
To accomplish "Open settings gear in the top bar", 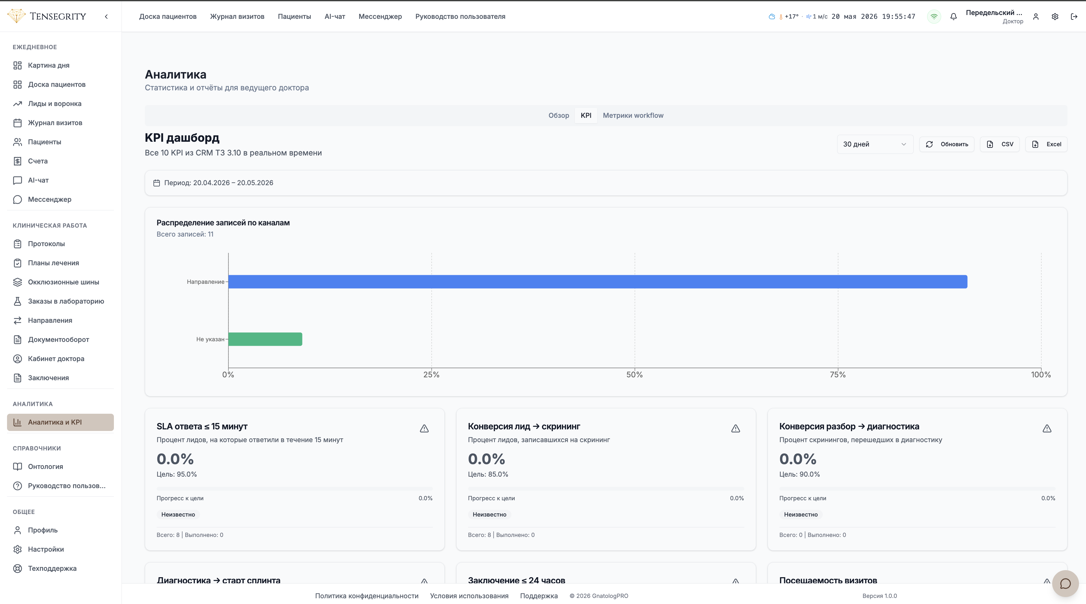I will tap(1055, 17).
